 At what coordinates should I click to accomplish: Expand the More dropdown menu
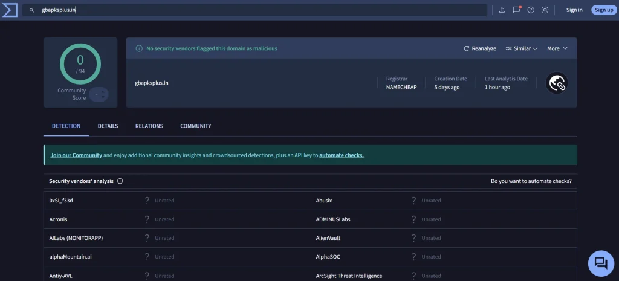557,48
